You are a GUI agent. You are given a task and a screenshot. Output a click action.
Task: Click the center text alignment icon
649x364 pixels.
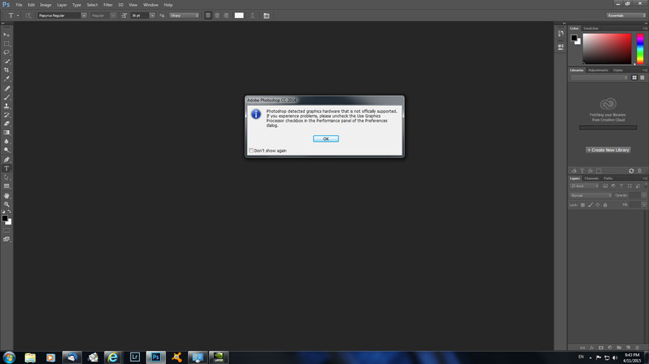(217, 15)
